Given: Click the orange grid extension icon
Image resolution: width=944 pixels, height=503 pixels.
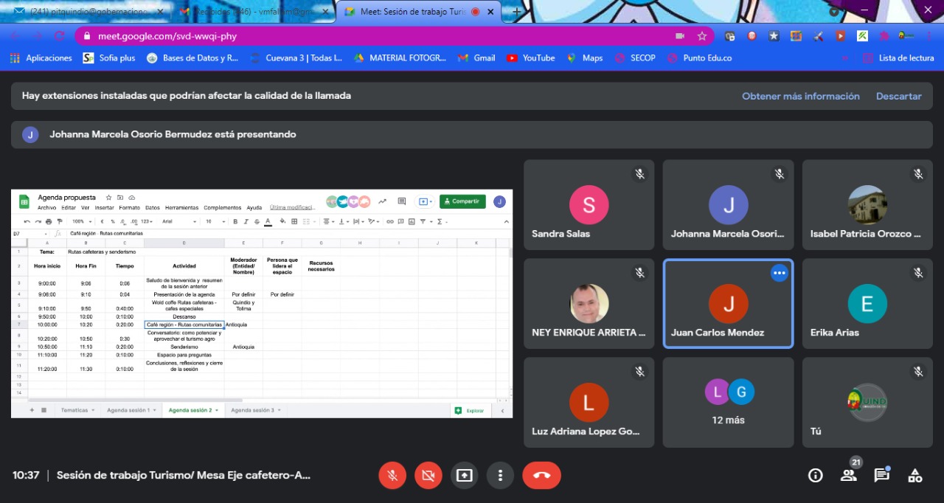Looking at the screenshot, I should [796, 35].
